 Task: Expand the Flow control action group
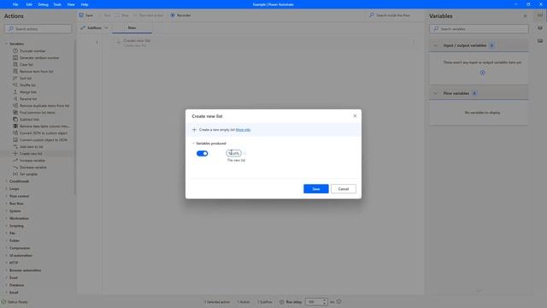pos(6,196)
